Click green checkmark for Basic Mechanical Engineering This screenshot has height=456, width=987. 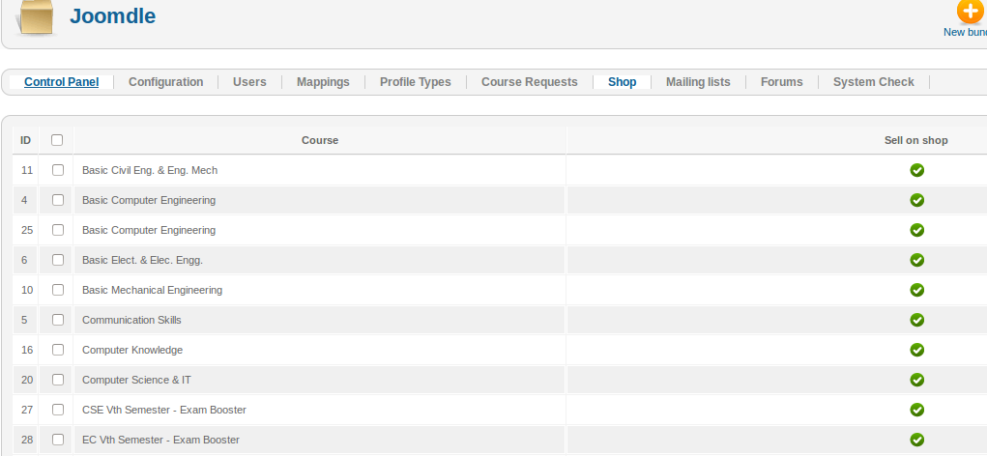[916, 290]
